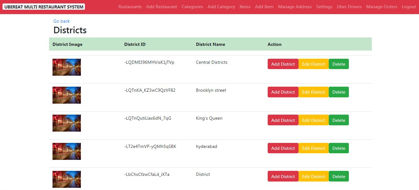The image size is (419, 190).
Task: Click the Brooklyn street district thumbnail
Action: coord(67,95)
